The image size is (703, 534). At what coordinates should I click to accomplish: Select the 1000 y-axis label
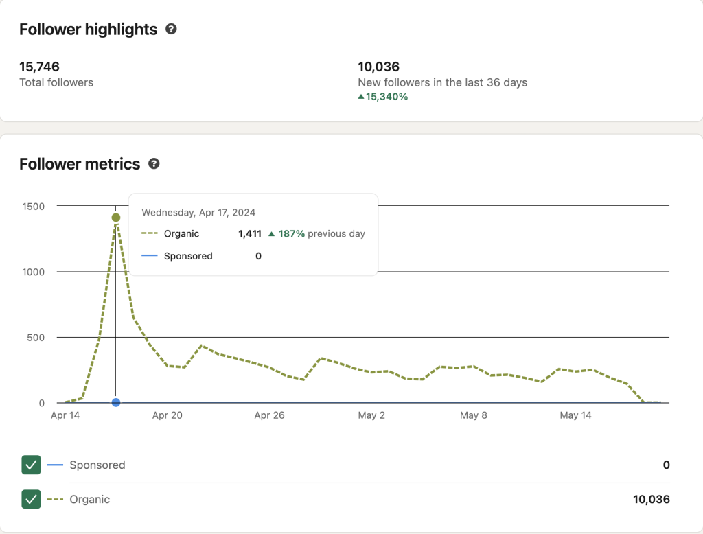click(x=34, y=272)
